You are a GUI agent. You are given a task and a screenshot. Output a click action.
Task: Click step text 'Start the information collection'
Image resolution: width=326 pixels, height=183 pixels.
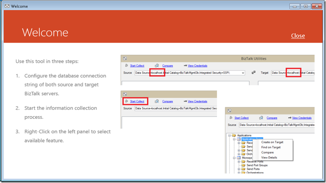[x=61, y=108]
